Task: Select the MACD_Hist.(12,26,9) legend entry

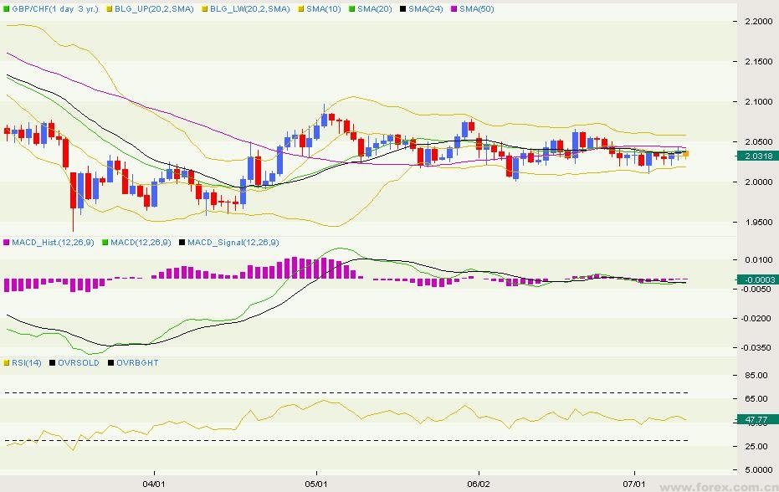Action: tap(49, 243)
